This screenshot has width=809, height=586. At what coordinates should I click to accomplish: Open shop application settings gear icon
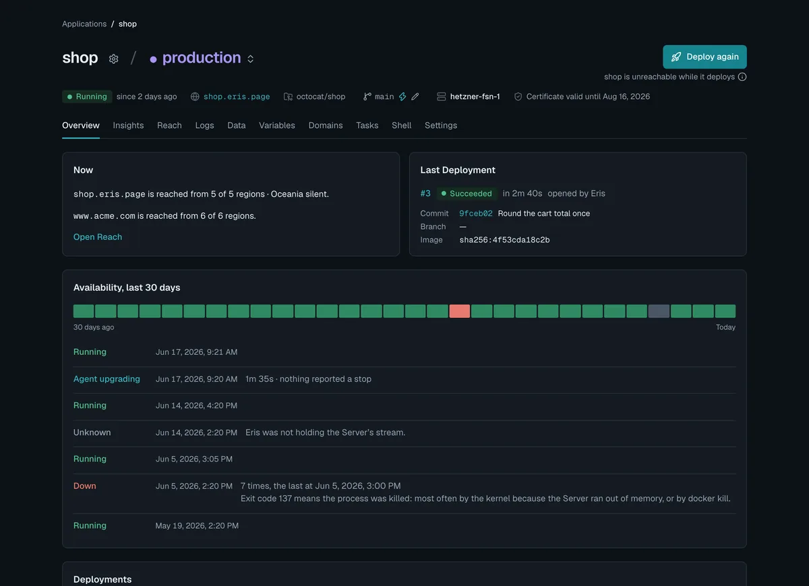coord(114,59)
